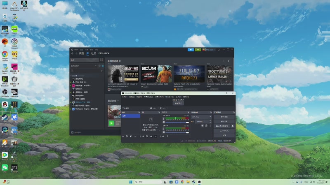330x185 pixels.
Task: Adjust transition duration stepper in OBS
Action: [x=210, y=121]
